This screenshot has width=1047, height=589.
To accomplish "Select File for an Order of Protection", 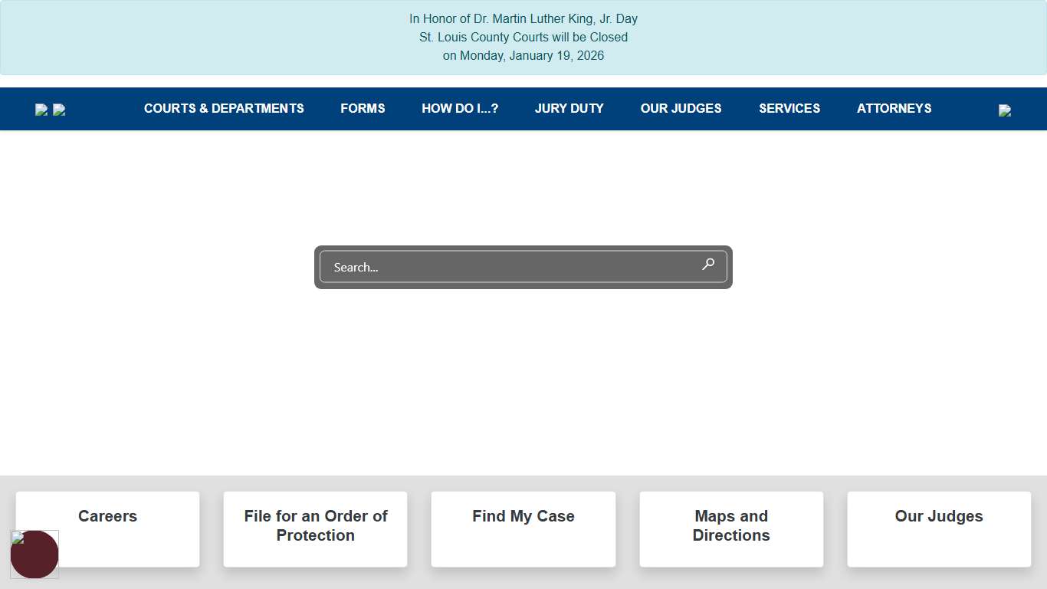I will [315, 528].
